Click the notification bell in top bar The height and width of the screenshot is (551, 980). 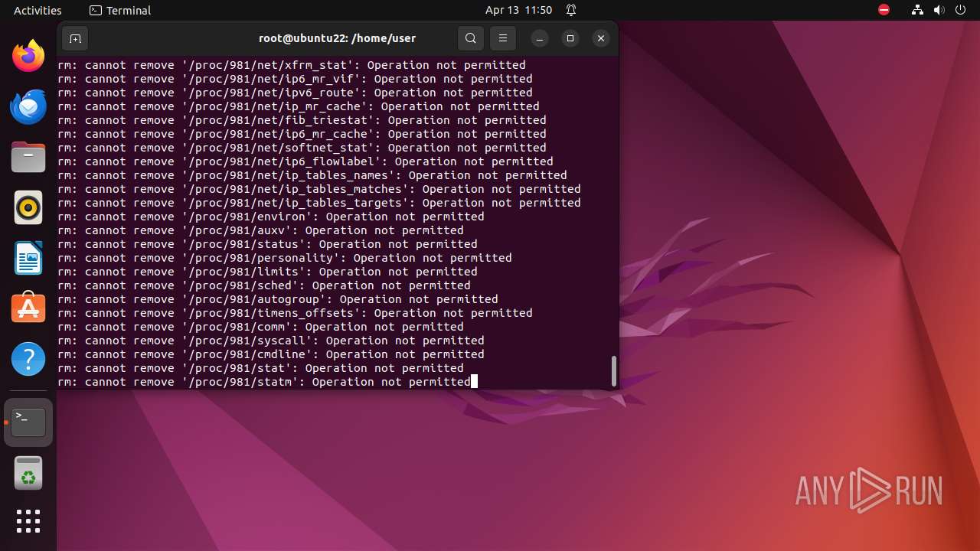(571, 11)
